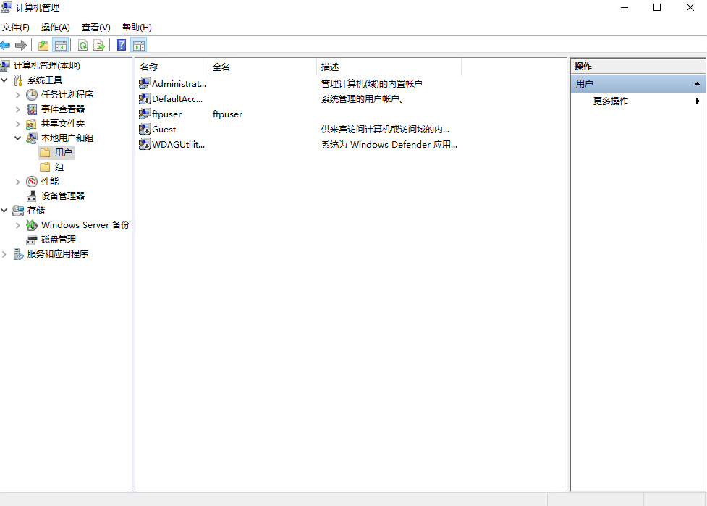Collapse the 本地用户和组 node

point(17,138)
